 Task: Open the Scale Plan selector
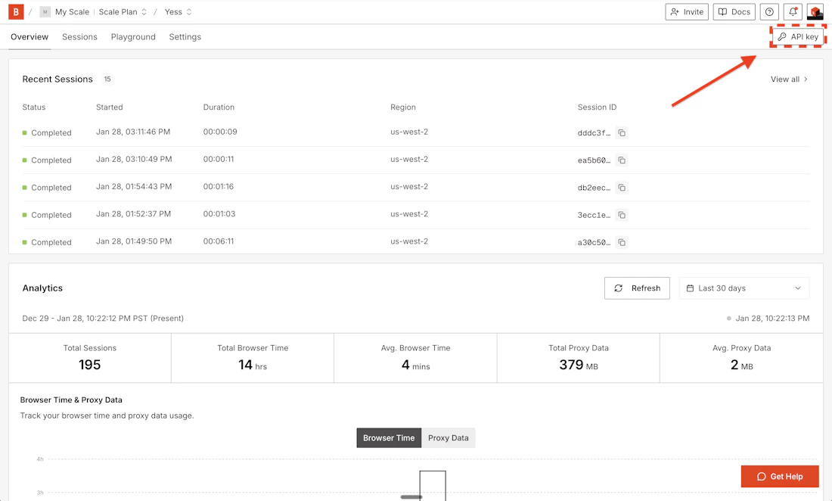121,11
